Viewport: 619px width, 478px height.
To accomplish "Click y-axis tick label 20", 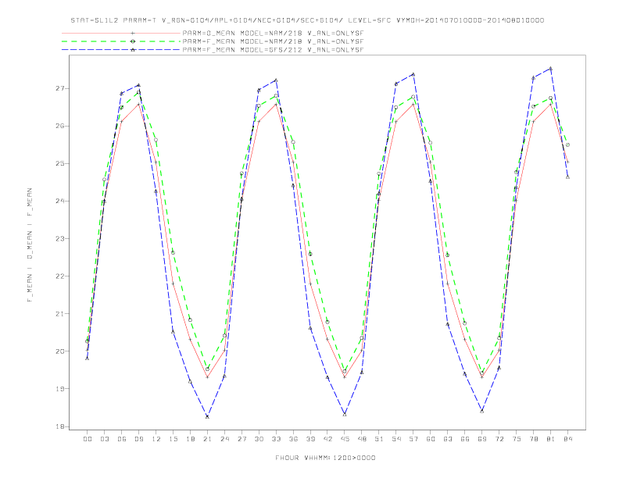I will pos(60,351).
